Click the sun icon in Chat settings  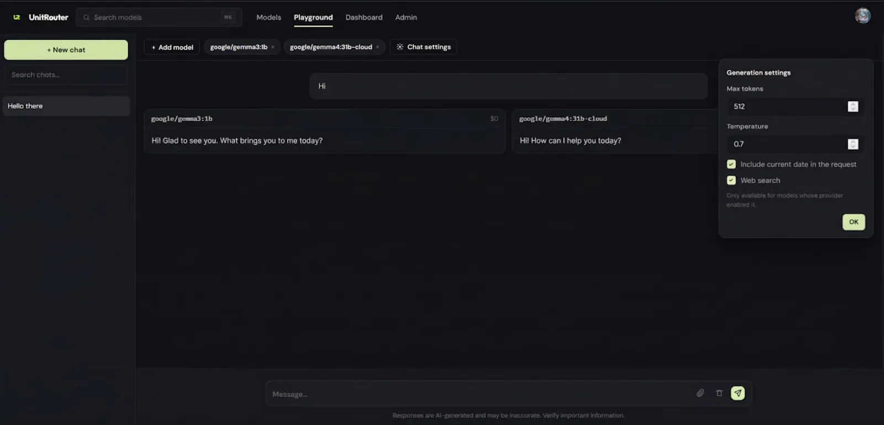[x=399, y=47]
